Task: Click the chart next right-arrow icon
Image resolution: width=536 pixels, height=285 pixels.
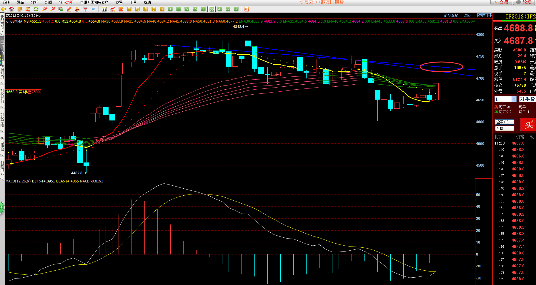Action: pos(485,15)
